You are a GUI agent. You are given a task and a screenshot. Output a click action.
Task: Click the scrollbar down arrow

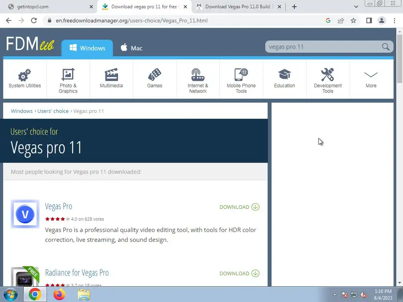(399, 283)
